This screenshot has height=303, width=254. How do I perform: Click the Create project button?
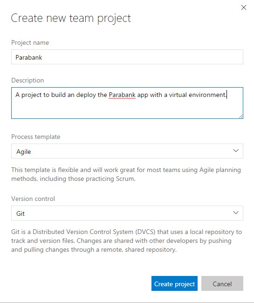(174, 283)
